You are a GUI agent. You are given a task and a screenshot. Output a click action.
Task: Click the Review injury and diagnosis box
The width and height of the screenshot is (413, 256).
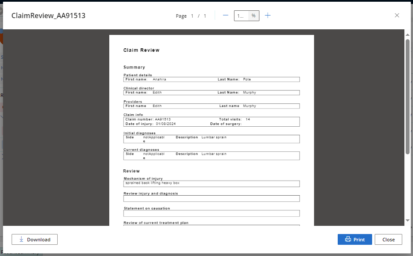click(x=212, y=199)
